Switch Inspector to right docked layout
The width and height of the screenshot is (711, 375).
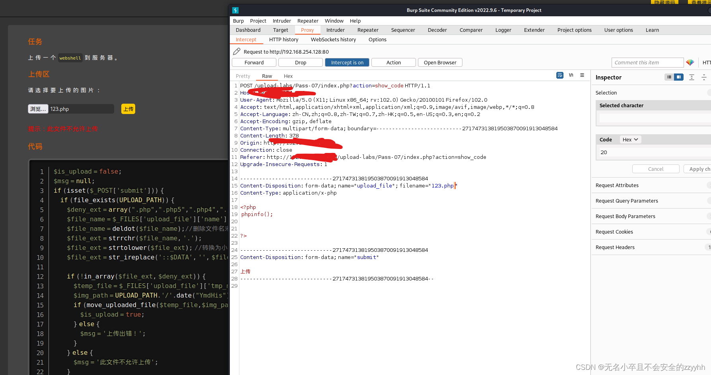(679, 77)
